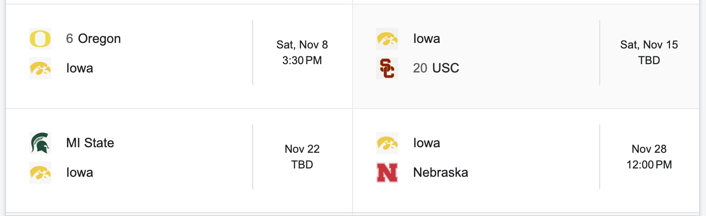Click the Michigan State Spartan helmet logo
This screenshot has width=706, height=216.
(x=40, y=143)
